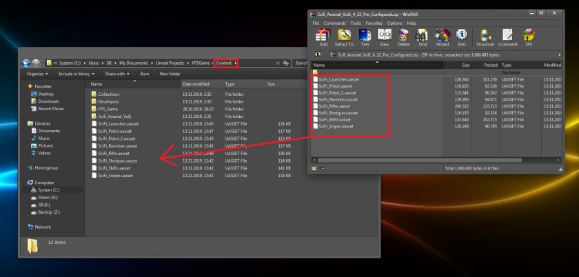Screen dimensions: 579x277
Task: Open the SFX tool in WinRAR
Action: [x=529, y=37]
